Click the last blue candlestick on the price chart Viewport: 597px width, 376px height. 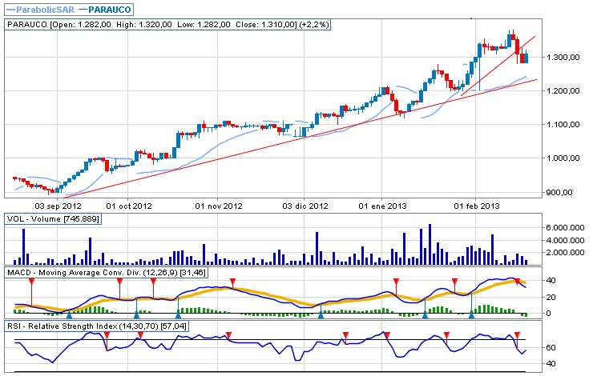[526, 57]
